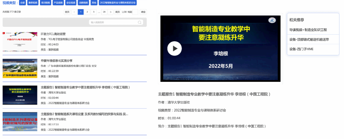Click the 确定 page jump button
344x139 pixels.
coord(143,12)
